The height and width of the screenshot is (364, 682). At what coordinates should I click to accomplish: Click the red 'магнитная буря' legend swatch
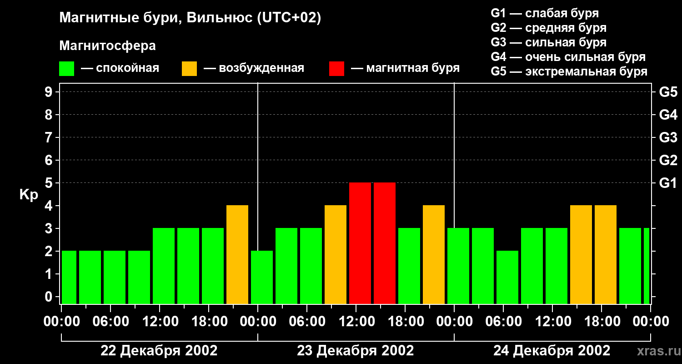click(336, 69)
